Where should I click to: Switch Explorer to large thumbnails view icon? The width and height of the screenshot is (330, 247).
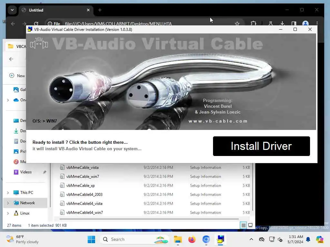point(250,225)
